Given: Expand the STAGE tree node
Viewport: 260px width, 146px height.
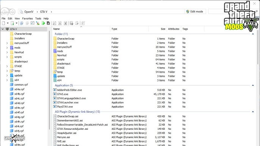Looking at the screenshot, I should (x=7, y=66).
